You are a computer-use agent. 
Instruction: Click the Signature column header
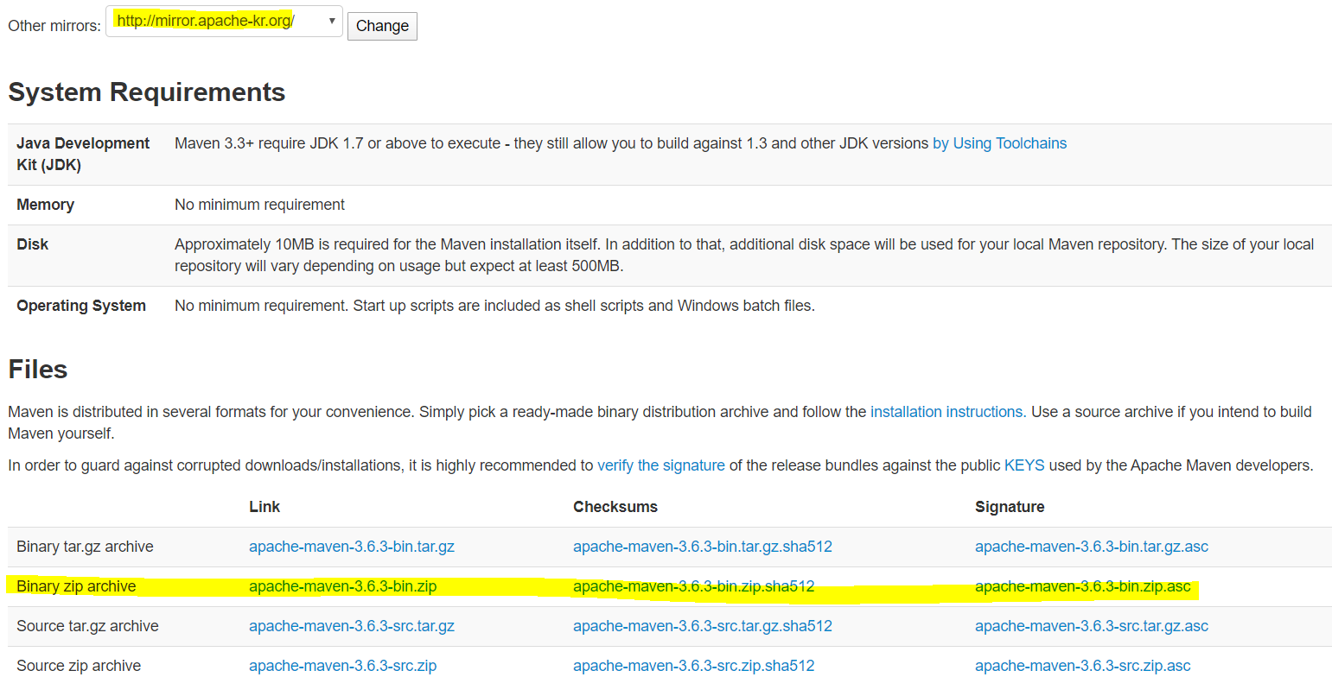click(1010, 507)
